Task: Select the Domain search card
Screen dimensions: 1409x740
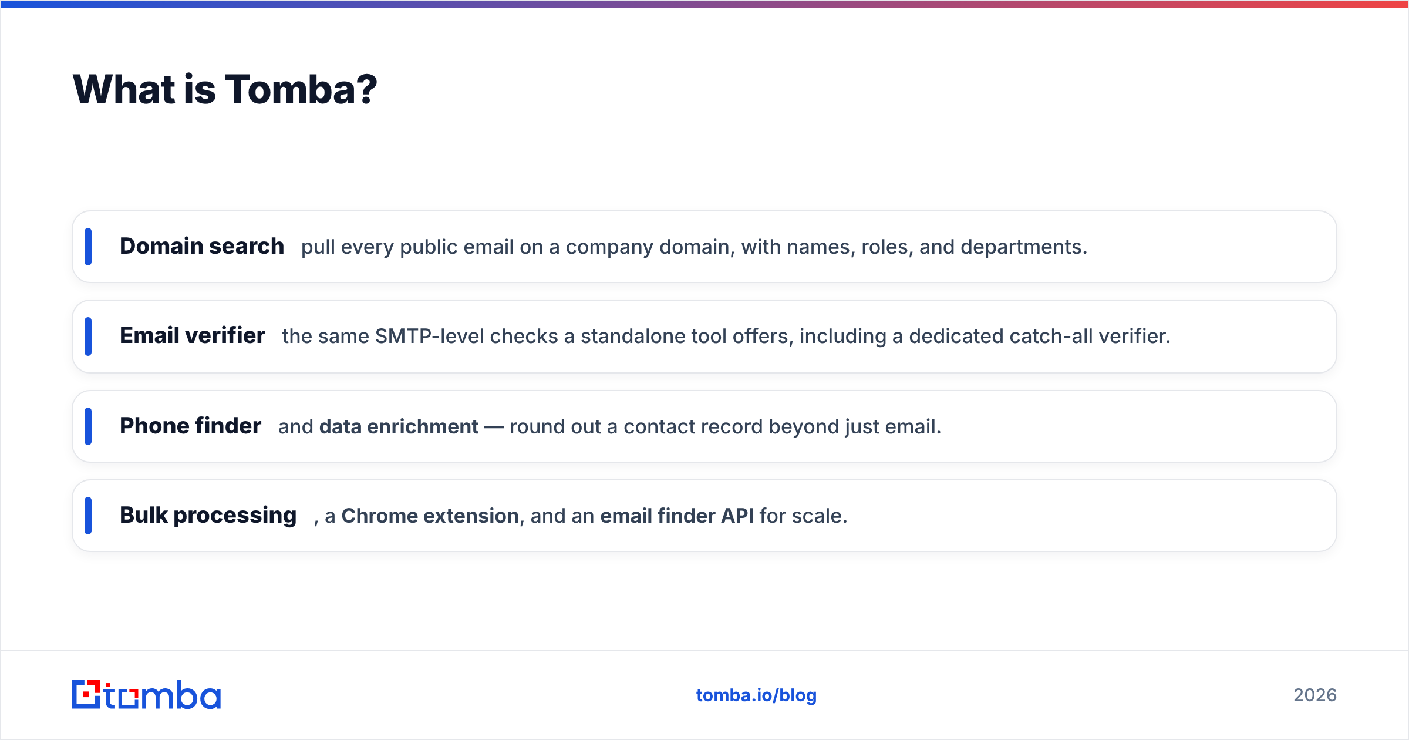Action: (704, 247)
